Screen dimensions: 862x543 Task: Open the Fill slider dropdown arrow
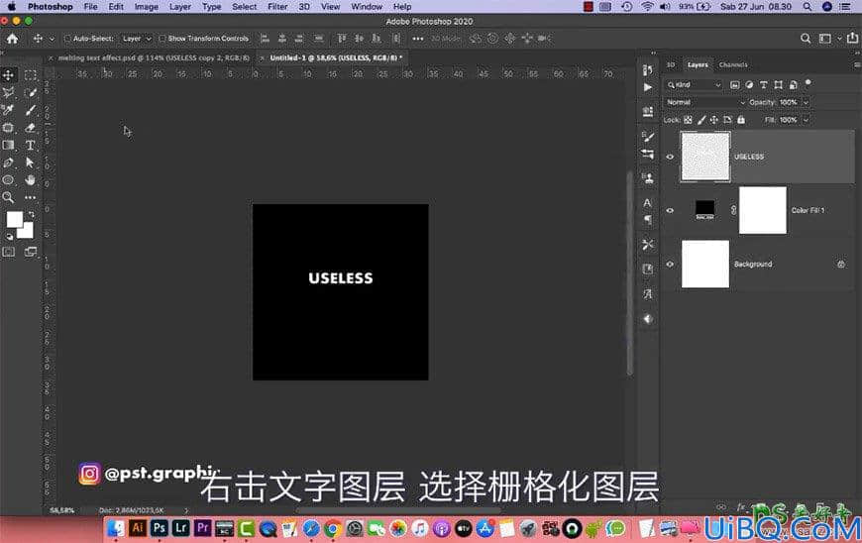806,119
